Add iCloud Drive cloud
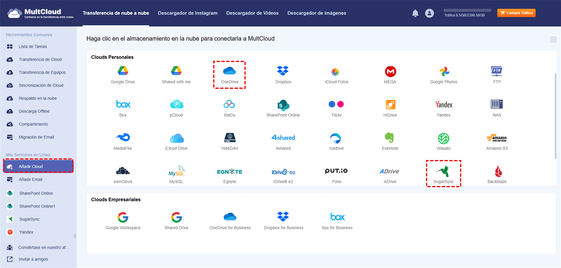561x268 pixels. (x=176, y=138)
